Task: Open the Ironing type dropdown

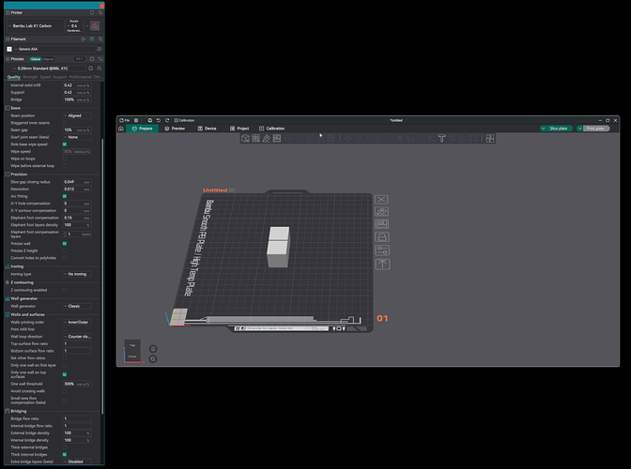Action: pyautogui.click(x=77, y=274)
